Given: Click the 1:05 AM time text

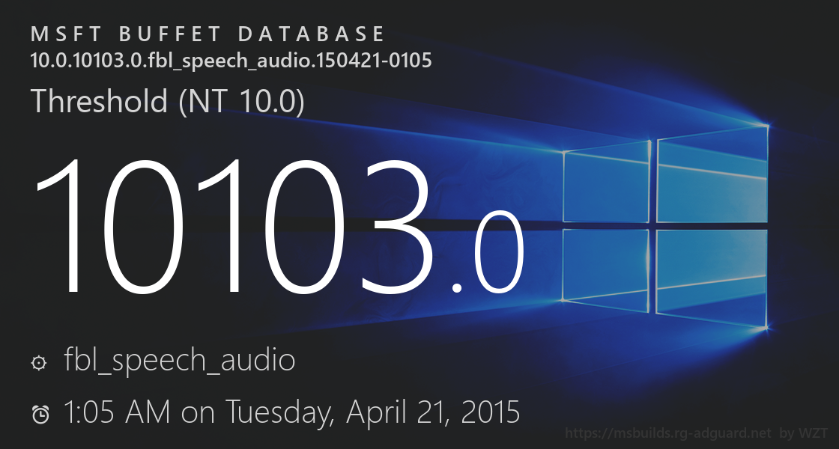Looking at the screenshot, I should click(116, 412).
